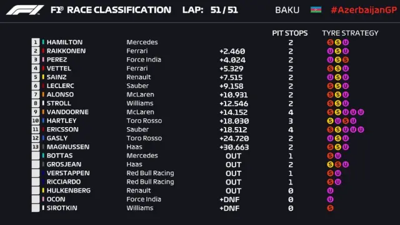Select the PIT STOPS column header
The image size is (400, 225).
[290, 33]
